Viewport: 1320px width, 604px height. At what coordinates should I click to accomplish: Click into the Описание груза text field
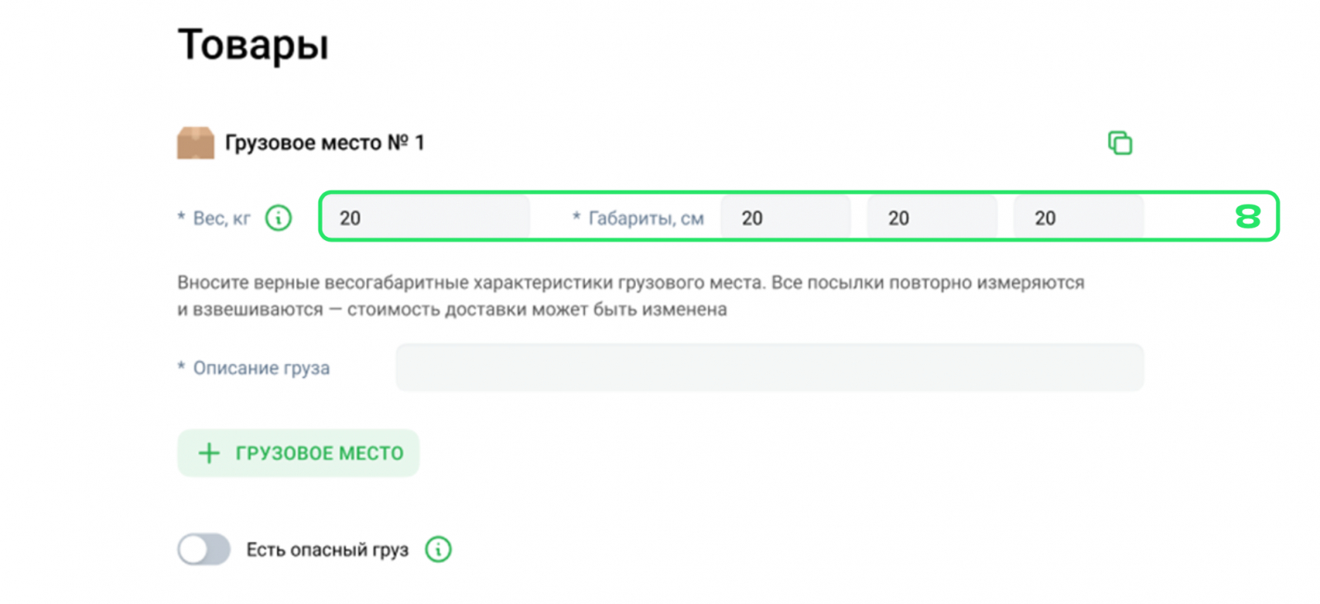(x=769, y=367)
